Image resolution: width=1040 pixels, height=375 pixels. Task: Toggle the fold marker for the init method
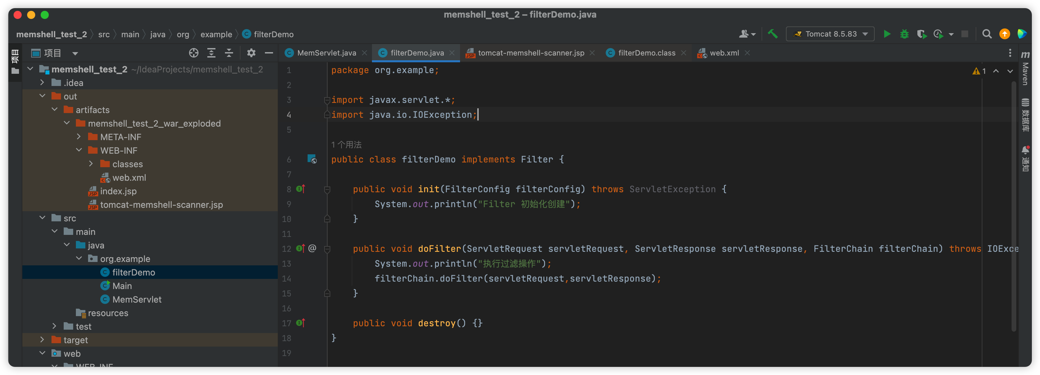(x=328, y=189)
